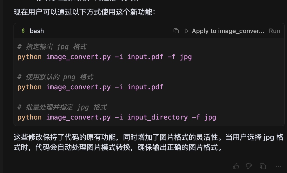Click the play triangle beside Apply
This screenshot has width=287, height=173.
(x=186, y=31)
